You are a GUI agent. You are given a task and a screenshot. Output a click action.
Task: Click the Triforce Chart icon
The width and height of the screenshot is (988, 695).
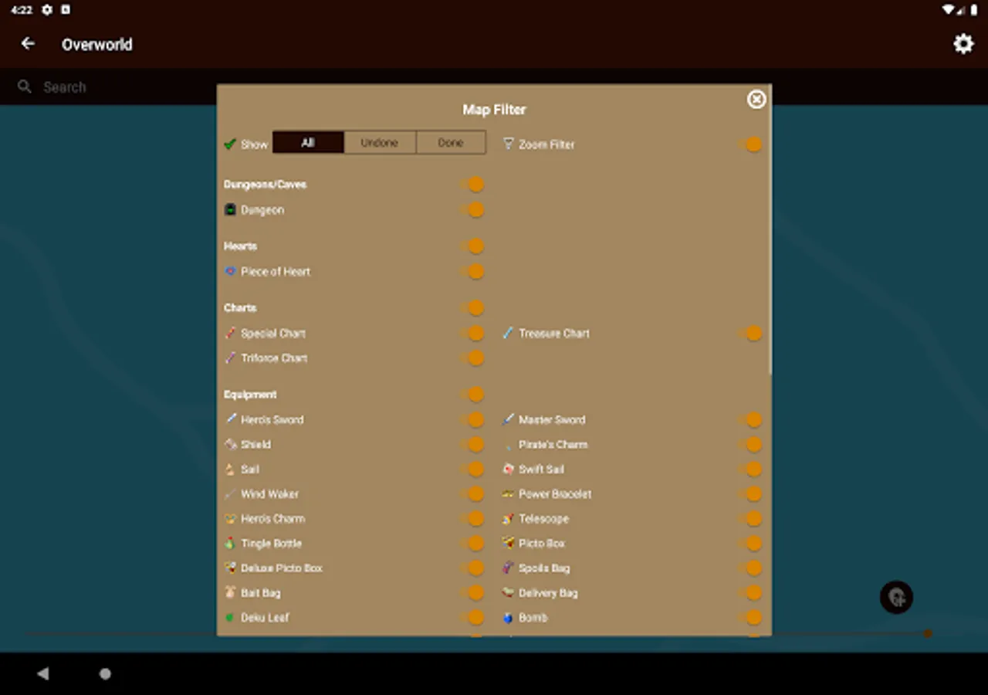pos(230,358)
